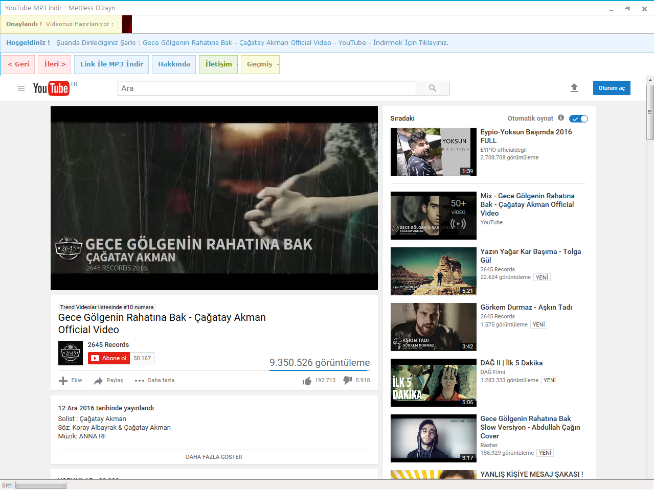Open the YouTube hamburger guide menu
The width and height of the screenshot is (654, 490).
coord(21,88)
